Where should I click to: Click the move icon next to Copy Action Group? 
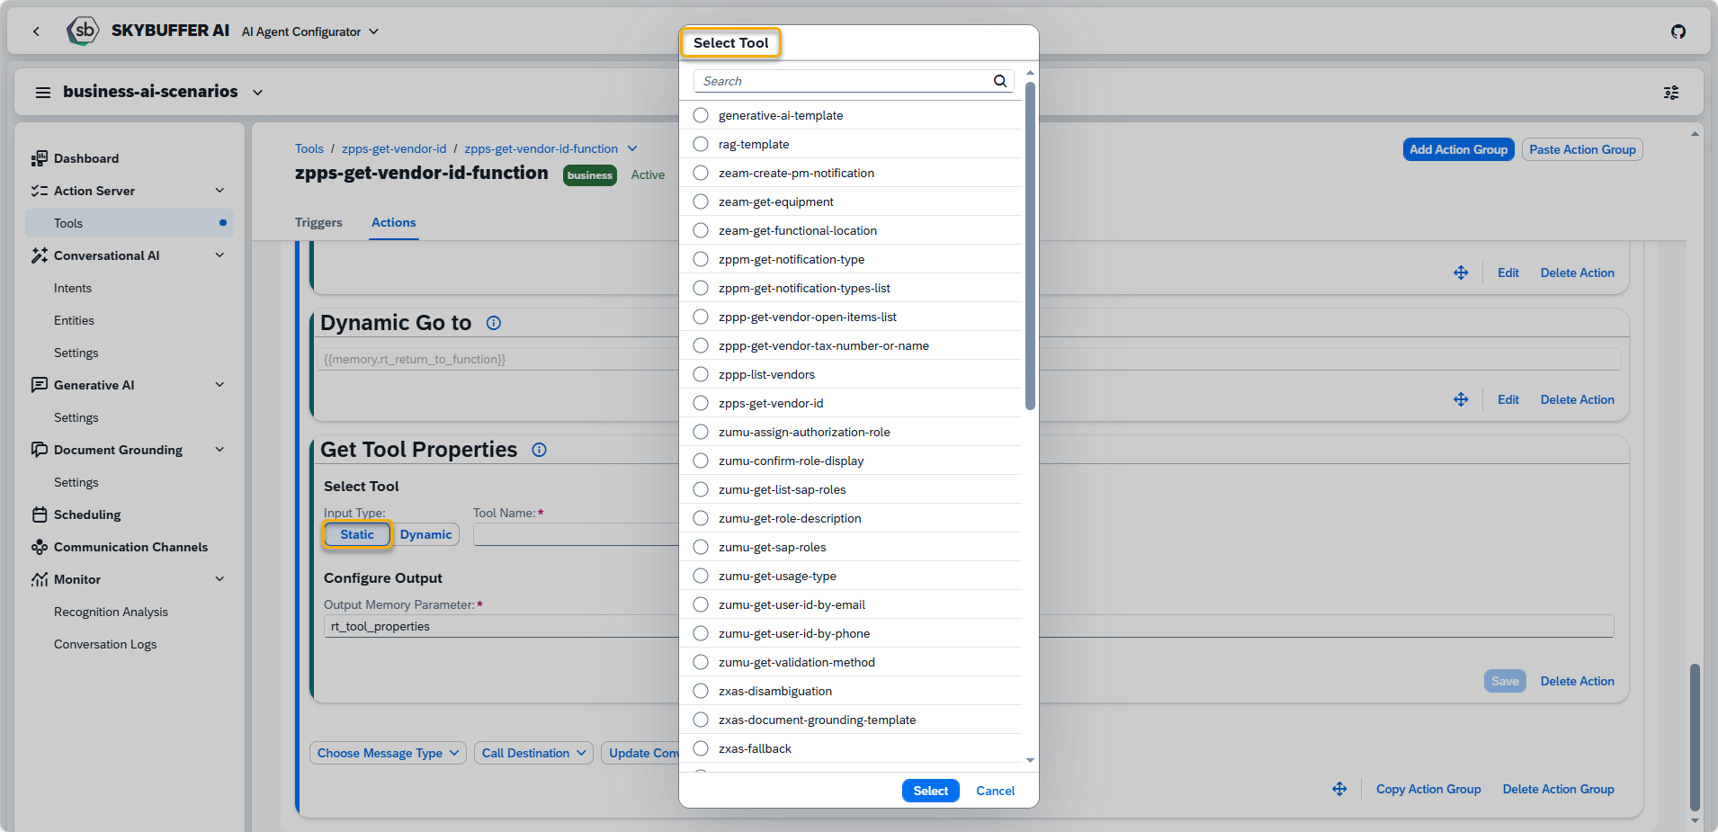point(1339,789)
